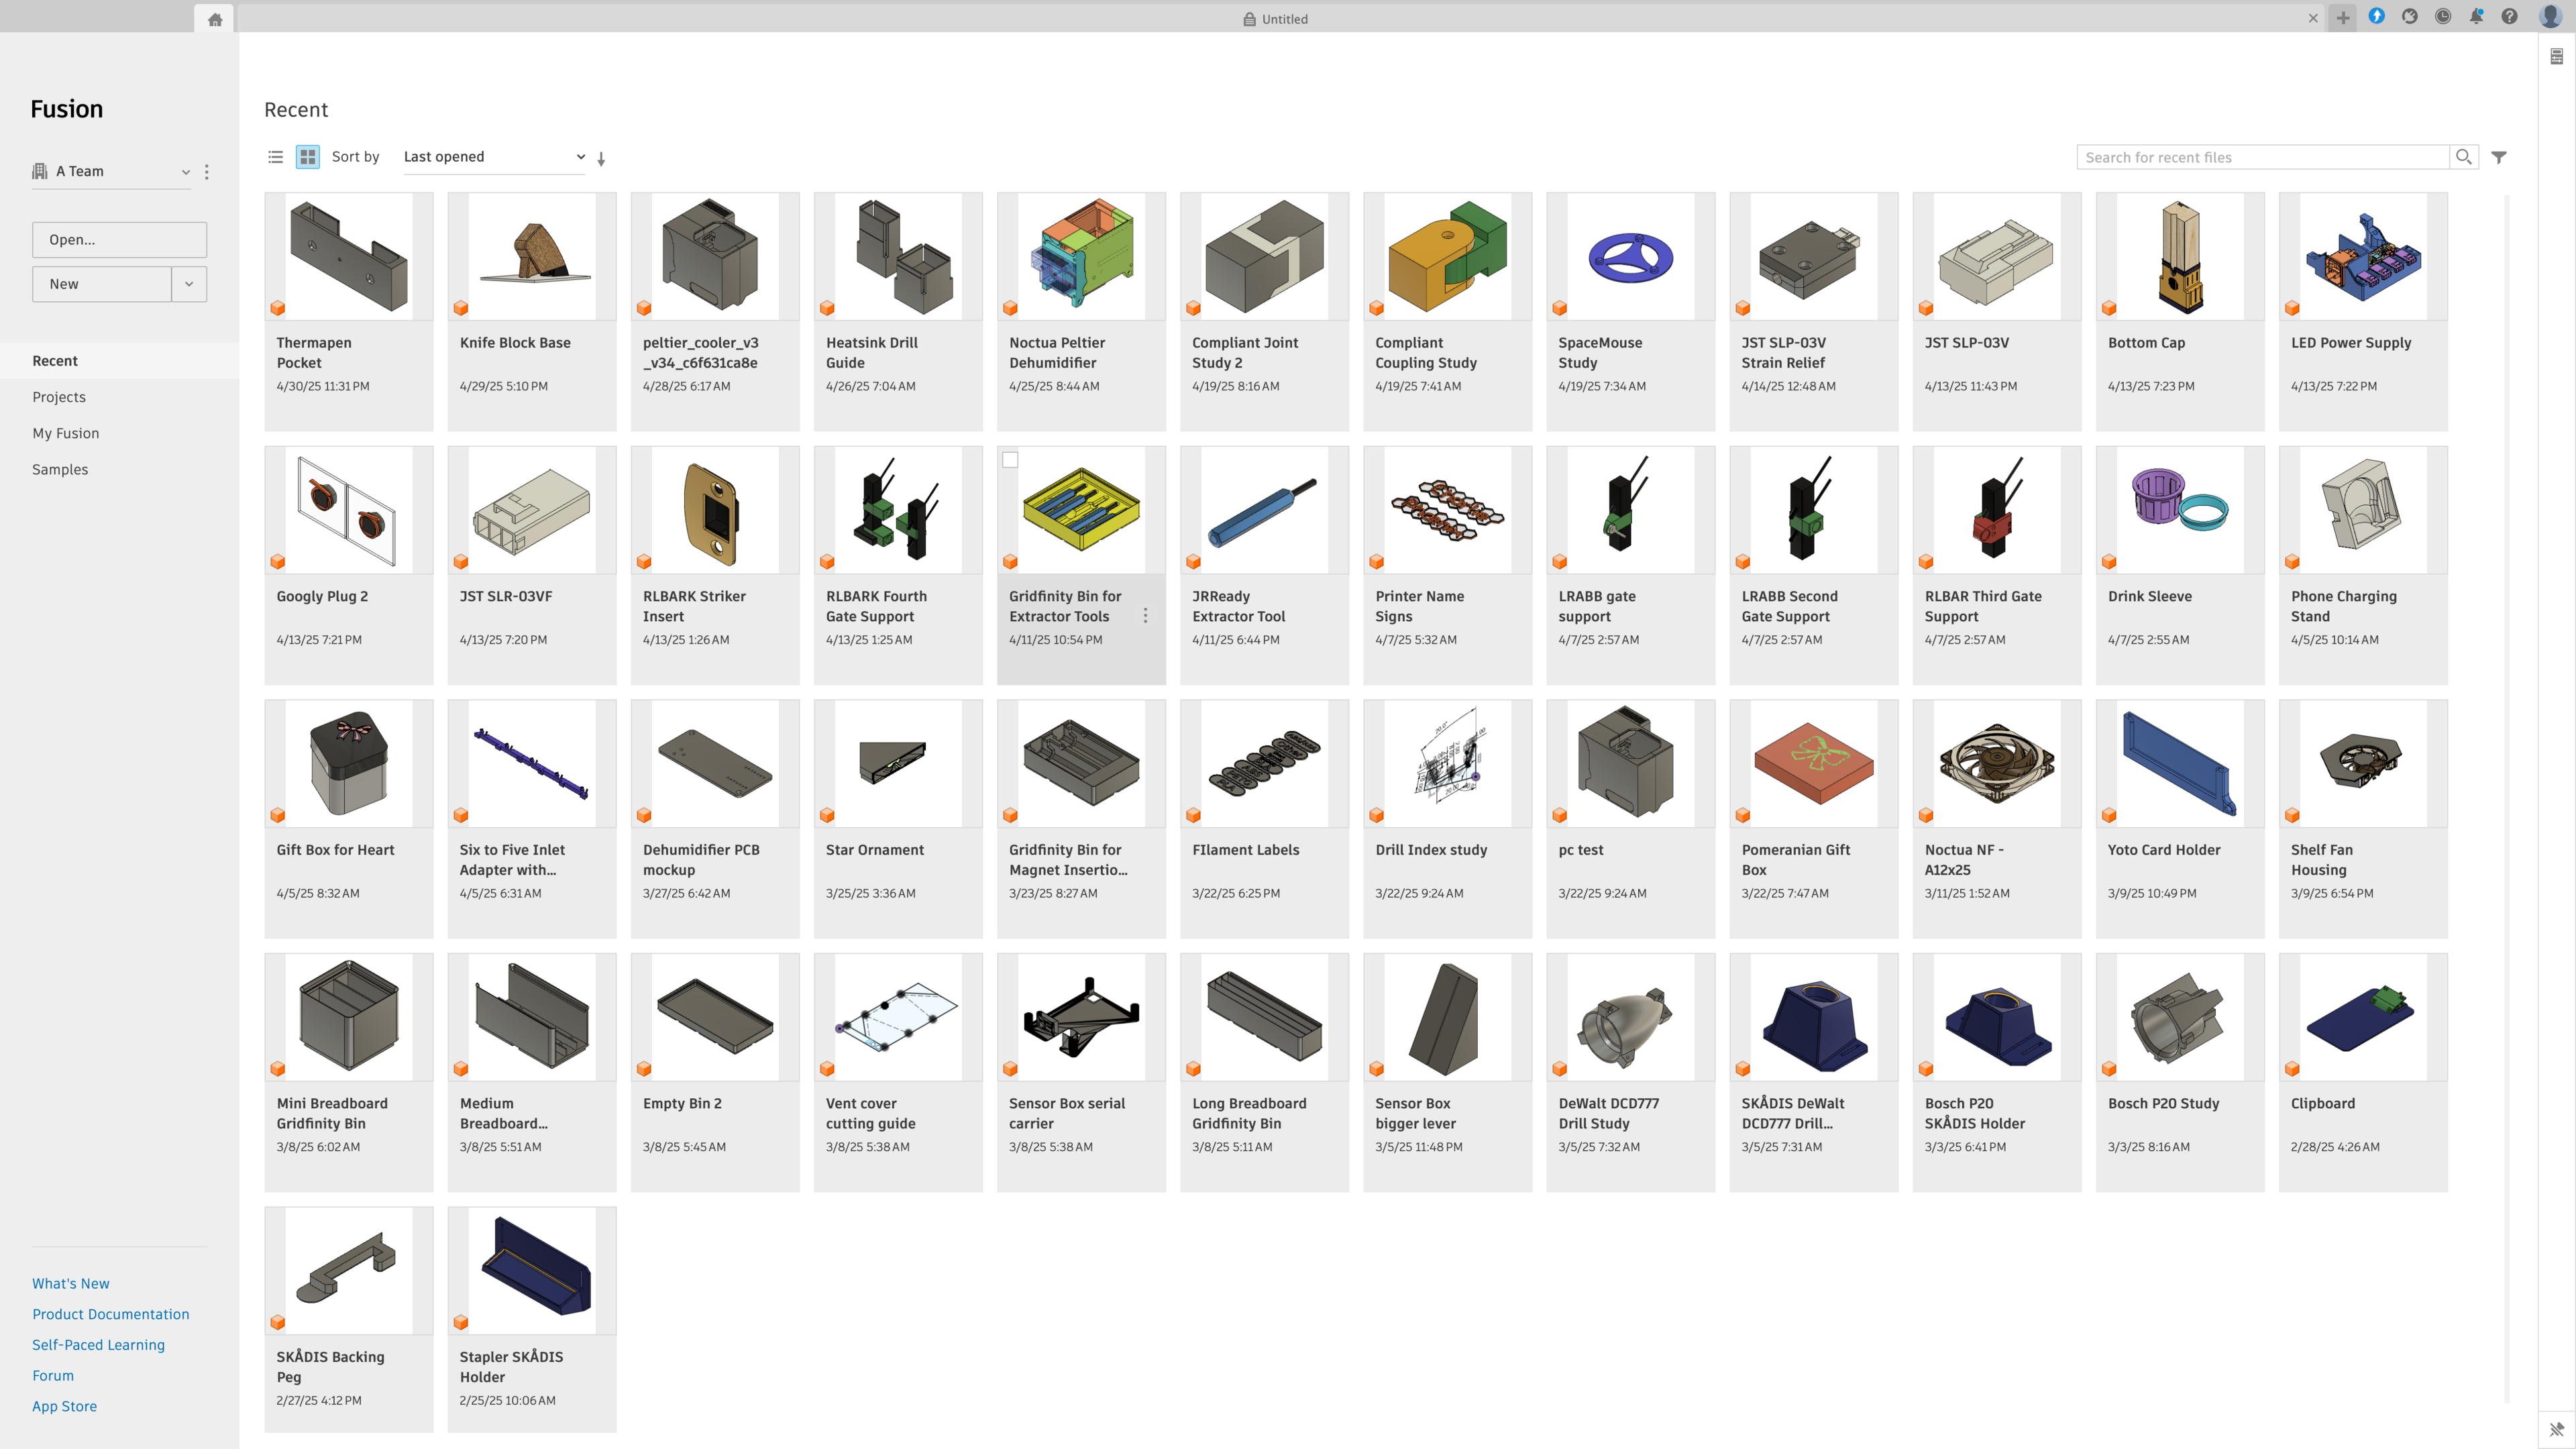This screenshot has height=1449, width=2576.
Task: Click design icon on Gift Box for Heart card
Action: (x=278, y=815)
